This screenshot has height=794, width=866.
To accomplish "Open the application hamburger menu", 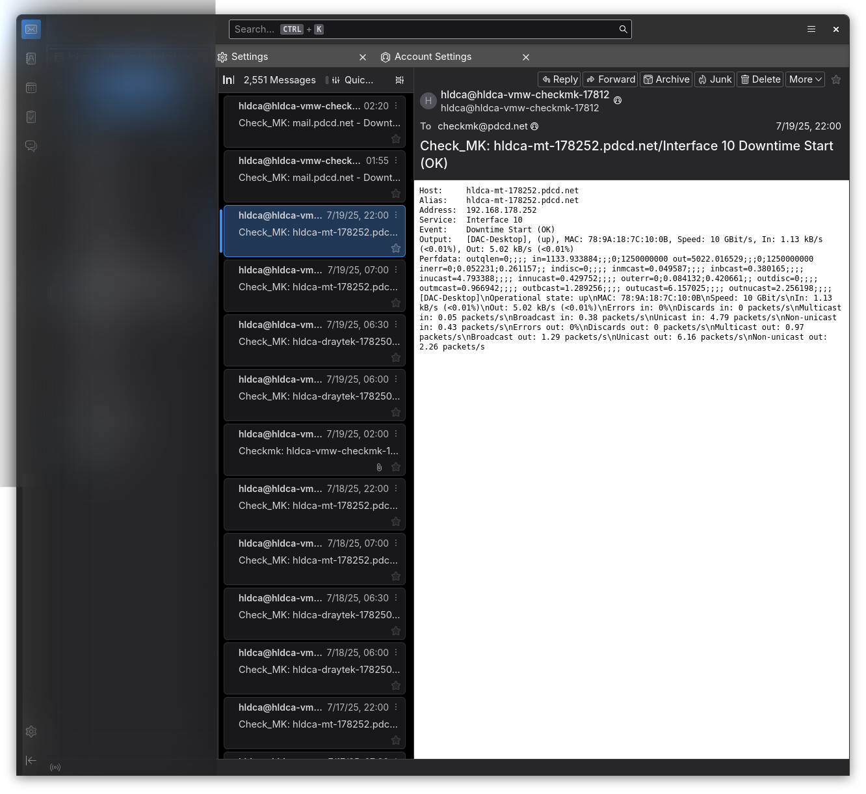I will 811,29.
